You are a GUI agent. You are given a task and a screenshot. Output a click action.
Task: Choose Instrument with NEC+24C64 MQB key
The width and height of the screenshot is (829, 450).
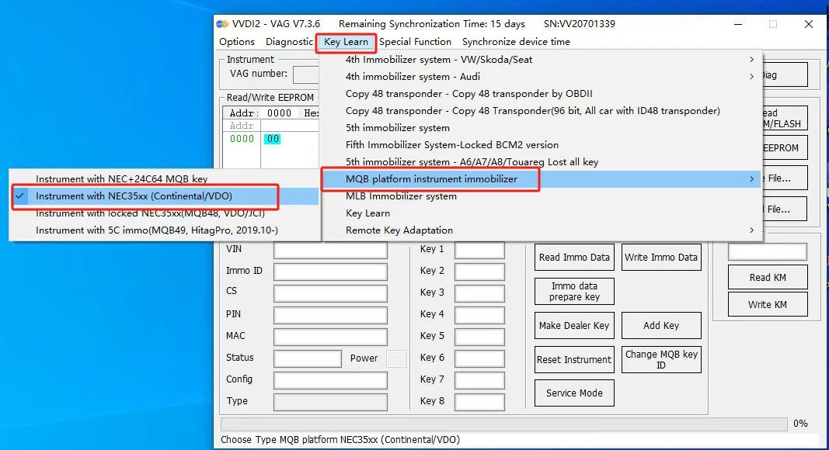click(121, 179)
